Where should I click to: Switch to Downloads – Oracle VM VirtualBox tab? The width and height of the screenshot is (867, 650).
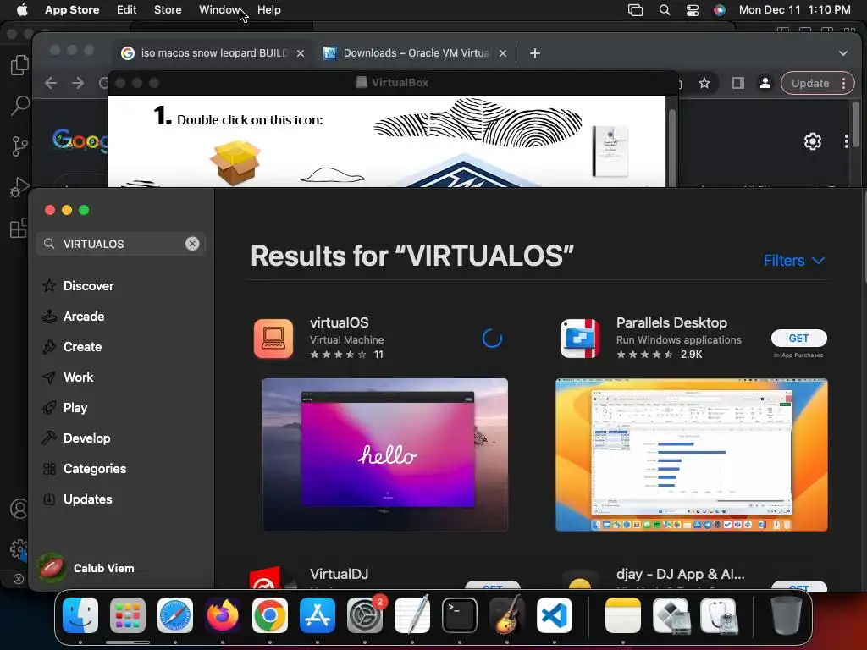tap(415, 53)
